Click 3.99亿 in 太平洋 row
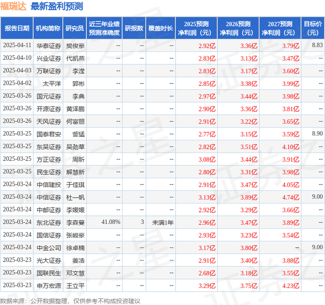Viewport: 325px width, 305px height. (291, 83)
